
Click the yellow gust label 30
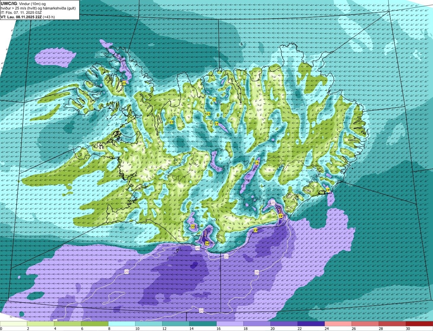point(193,226)
